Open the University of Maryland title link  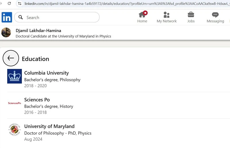[49, 126]
